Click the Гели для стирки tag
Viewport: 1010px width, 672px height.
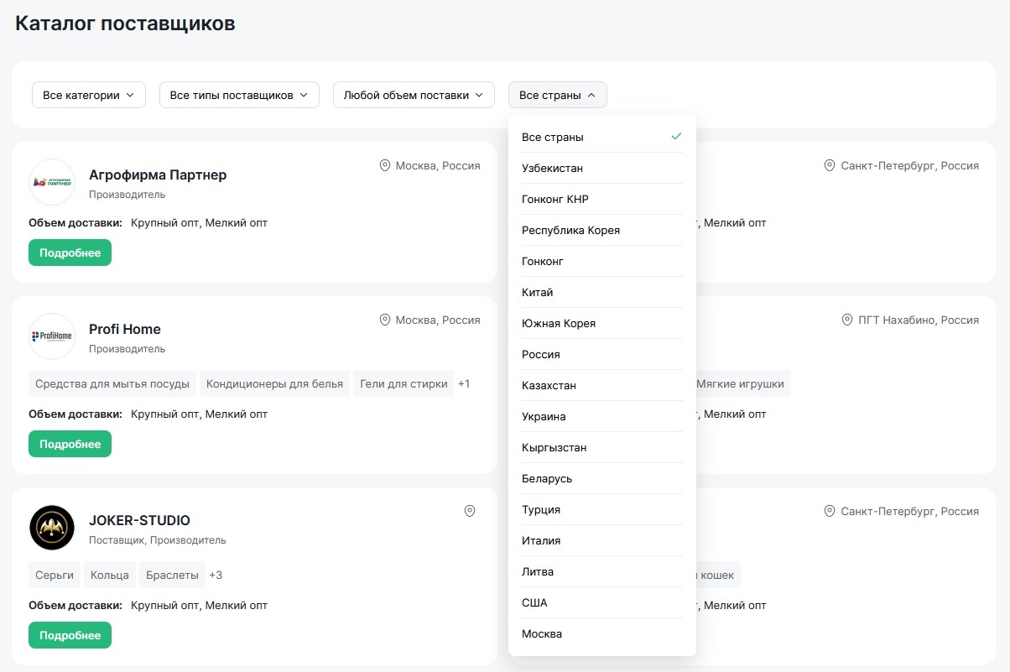click(403, 383)
